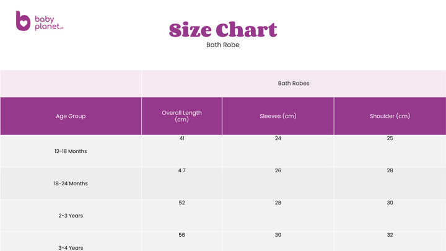Select the '12-18 Months' age row label
The image size is (446, 251).
[x=71, y=151]
